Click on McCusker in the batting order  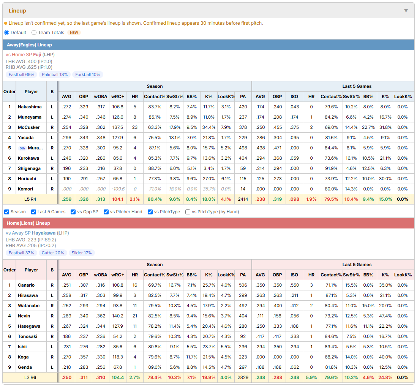pyautogui.click(x=29, y=127)
